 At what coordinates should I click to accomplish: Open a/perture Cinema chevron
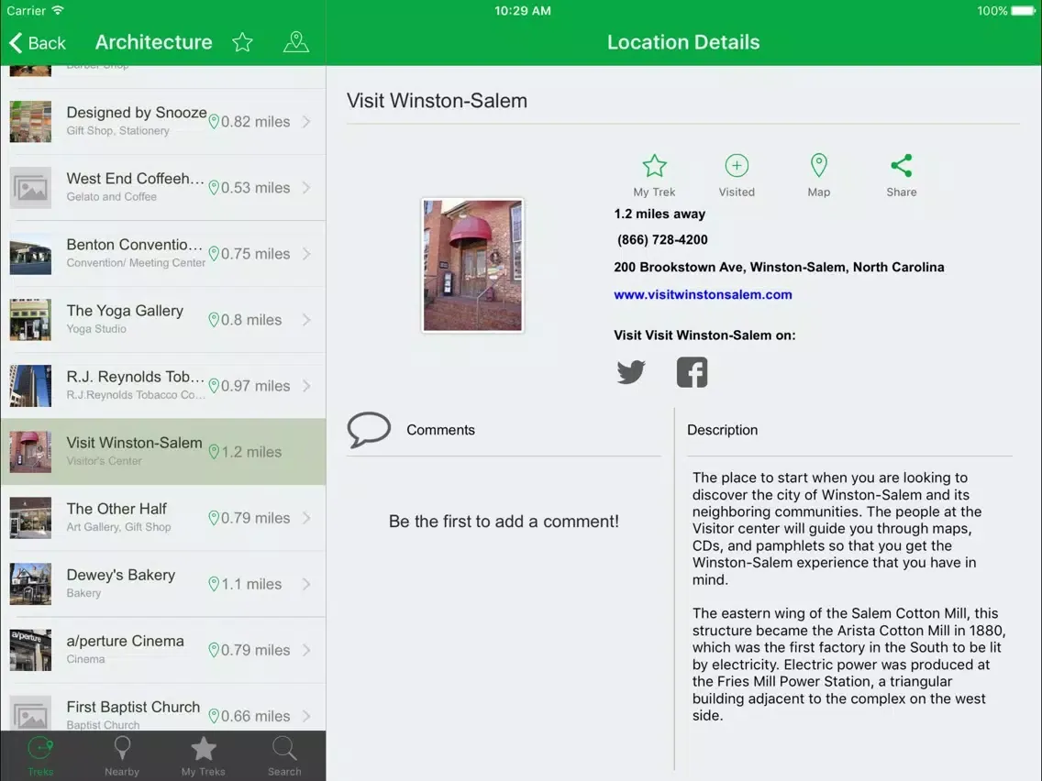click(x=306, y=650)
